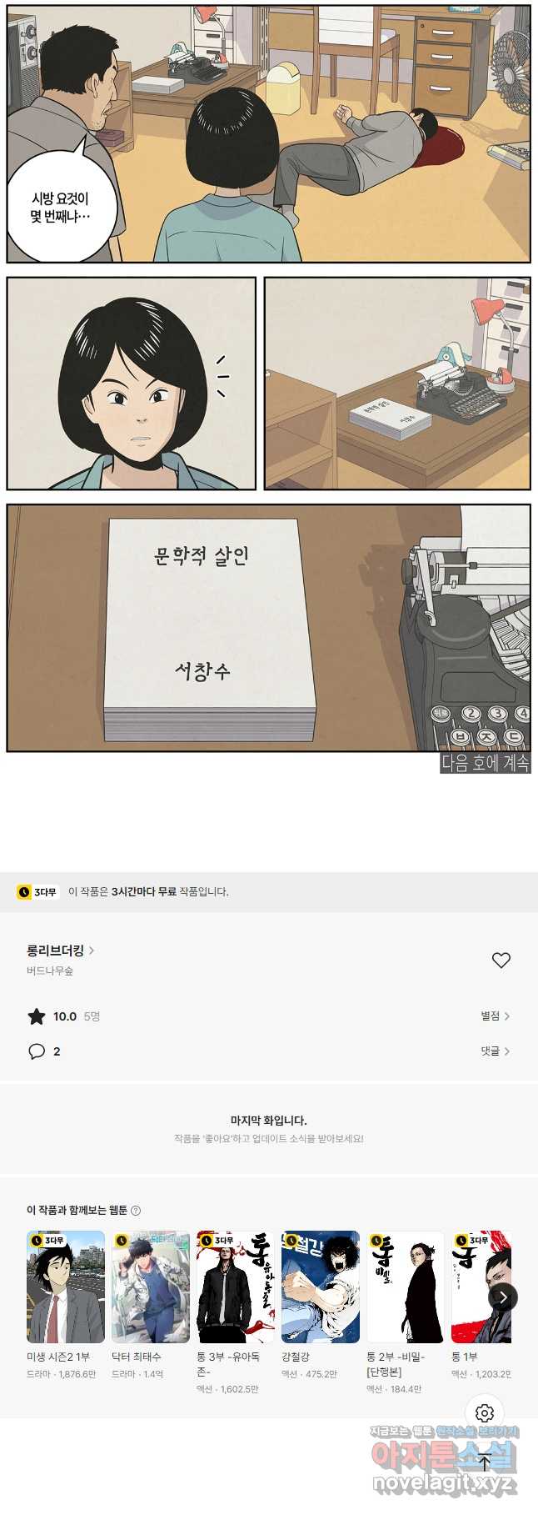Open the 롱리브더킹 series page

[61, 950]
